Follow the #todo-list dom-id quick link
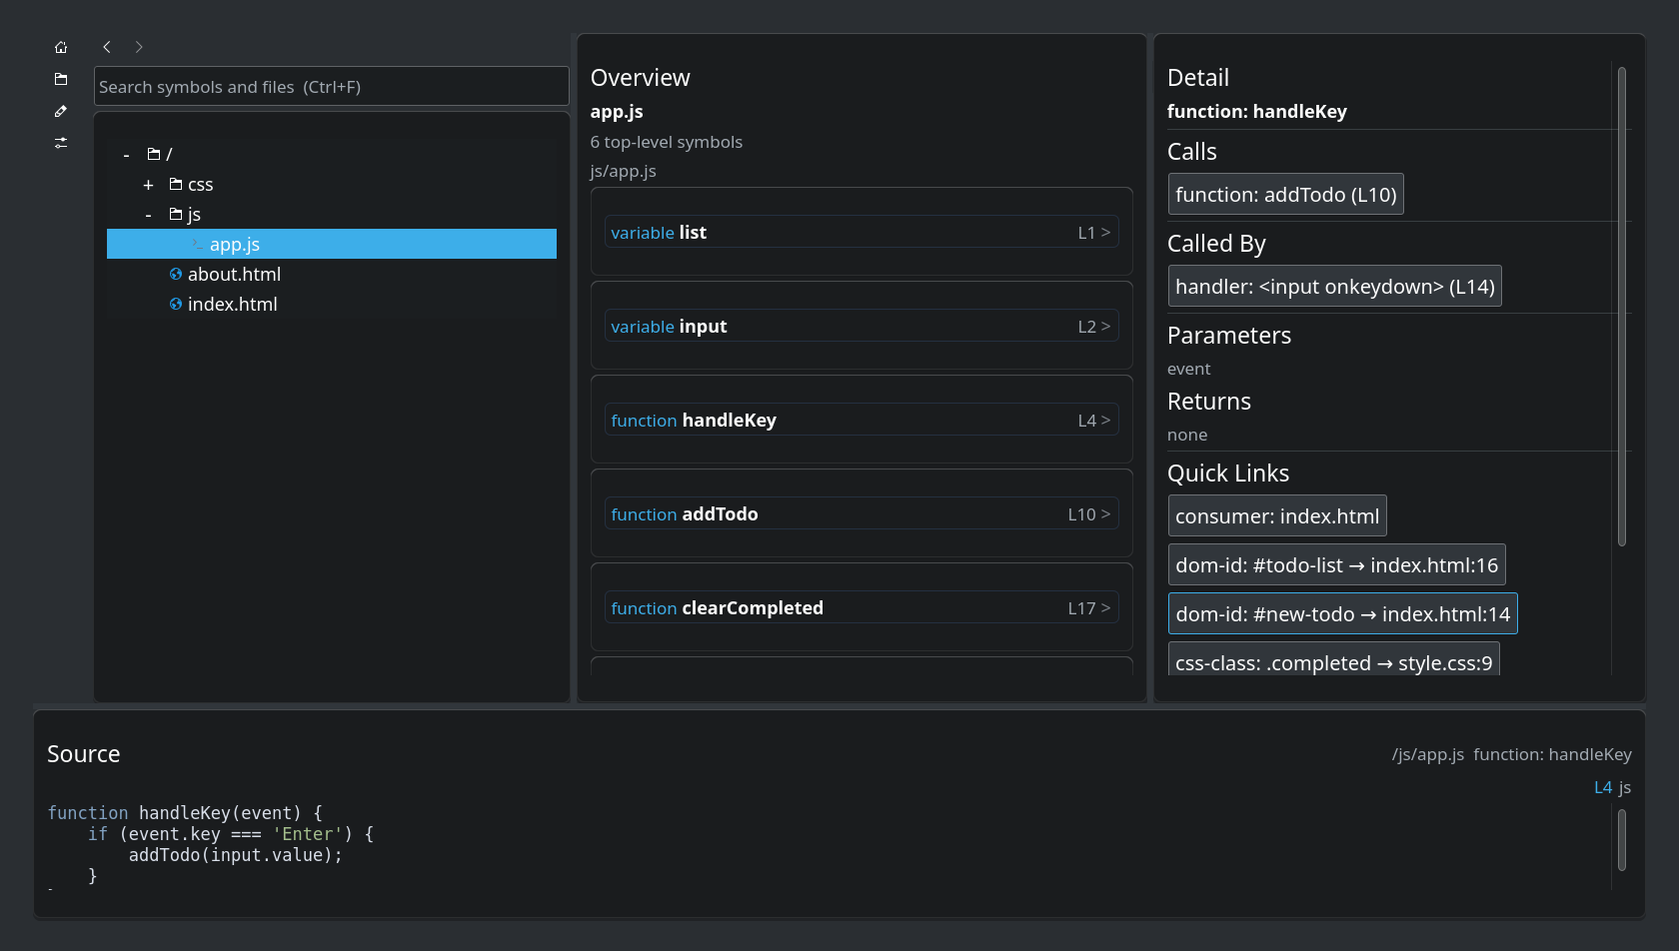Screen dimensions: 1679x951 point(1337,564)
